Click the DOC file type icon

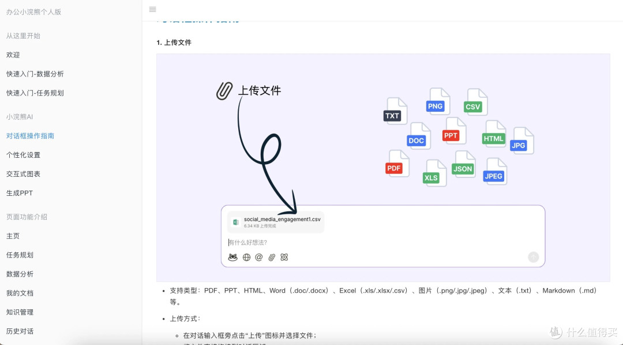[x=419, y=136]
